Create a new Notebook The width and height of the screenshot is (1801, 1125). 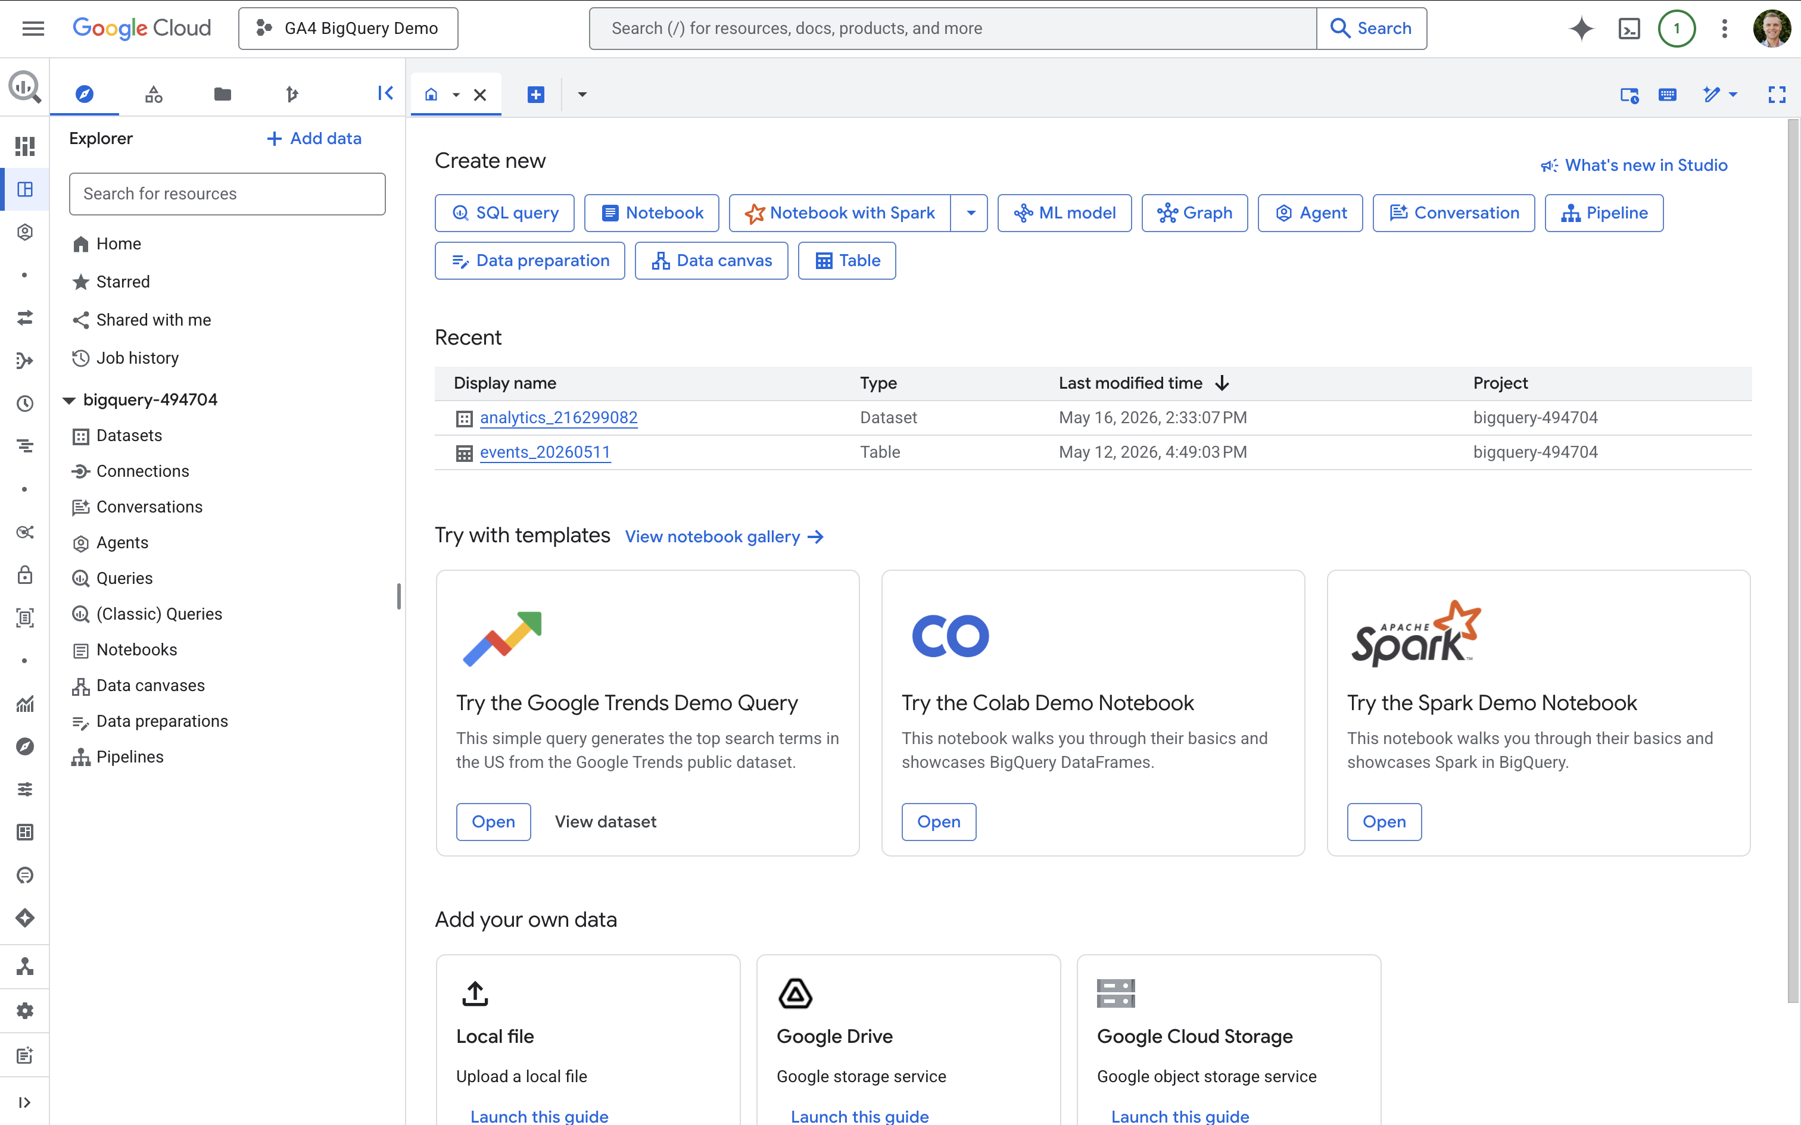651,213
